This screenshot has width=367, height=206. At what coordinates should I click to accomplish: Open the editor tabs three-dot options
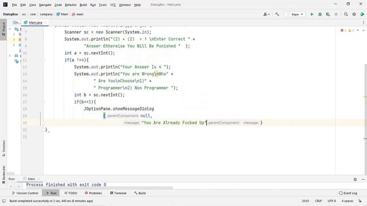363,22
